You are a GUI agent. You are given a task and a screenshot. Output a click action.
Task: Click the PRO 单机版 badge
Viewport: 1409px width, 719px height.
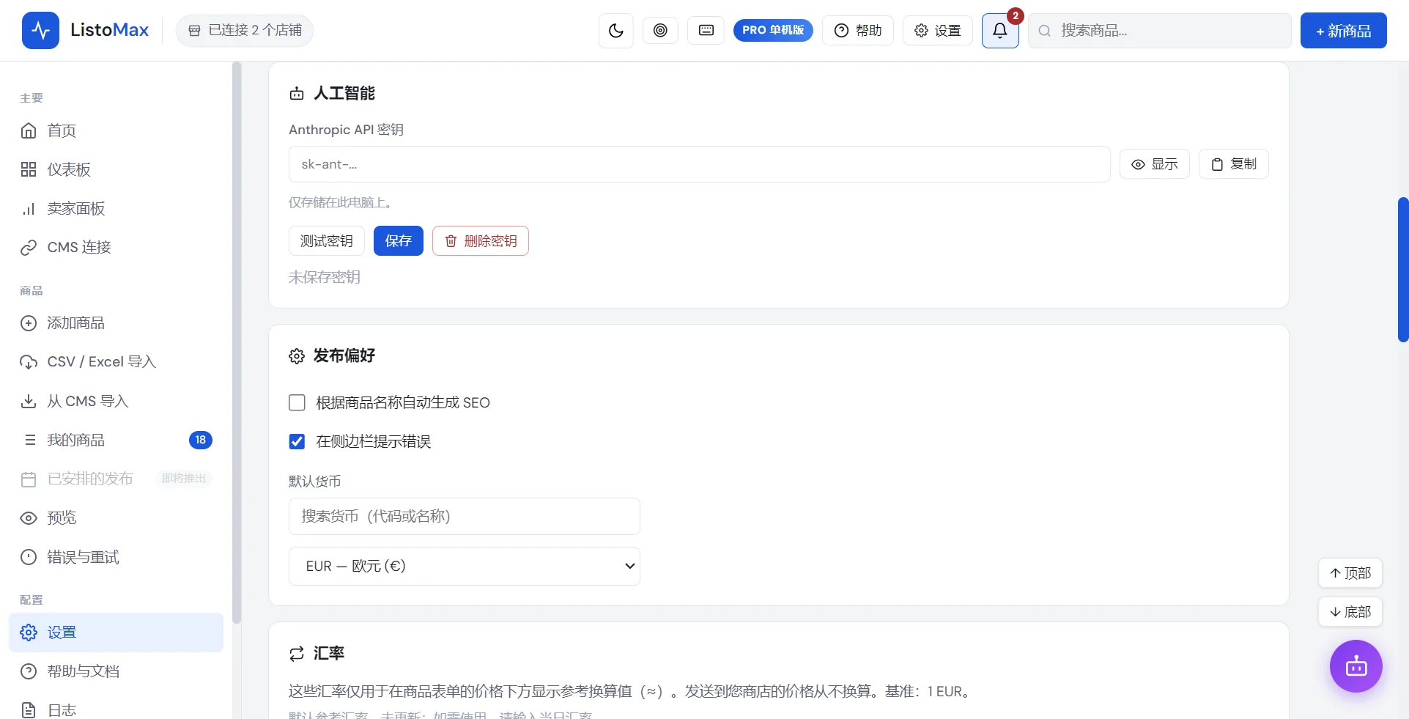coord(773,30)
